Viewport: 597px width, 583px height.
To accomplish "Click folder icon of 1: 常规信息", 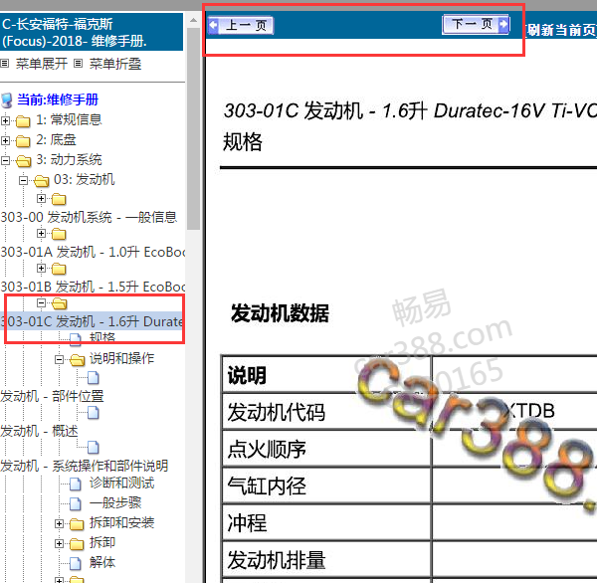I will click(x=23, y=121).
